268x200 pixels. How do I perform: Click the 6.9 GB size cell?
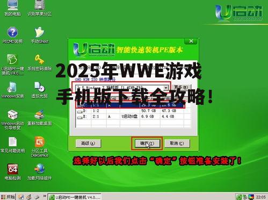[x=148, y=117]
